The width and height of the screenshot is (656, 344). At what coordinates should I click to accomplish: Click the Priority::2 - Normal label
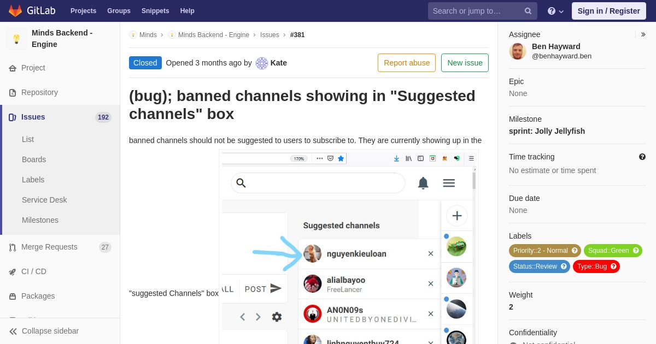click(x=545, y=251)
